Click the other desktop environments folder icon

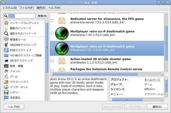coord(6,55)
